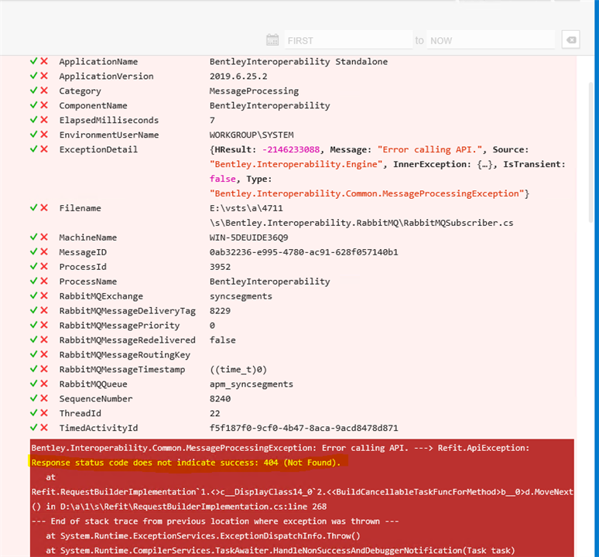Select the MessageProcessingException type string

pos(367,193)
